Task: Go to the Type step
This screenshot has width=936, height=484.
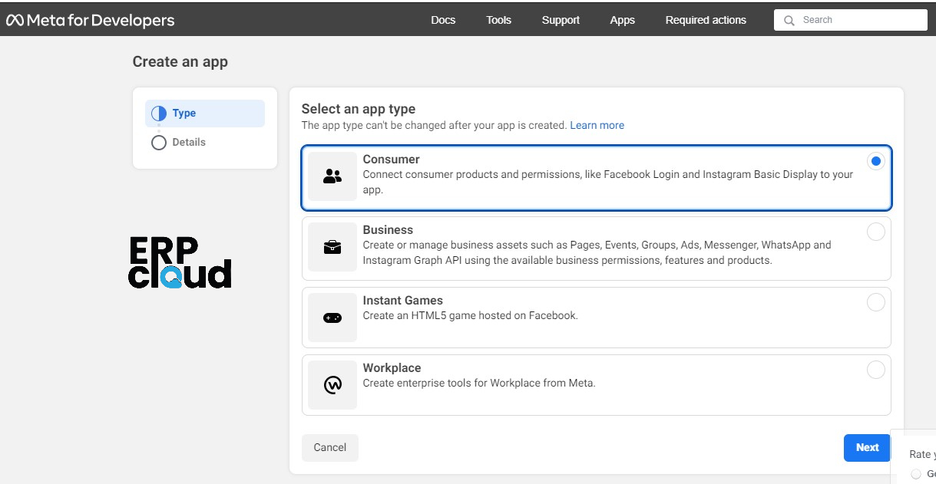Action: click(205, 114)
